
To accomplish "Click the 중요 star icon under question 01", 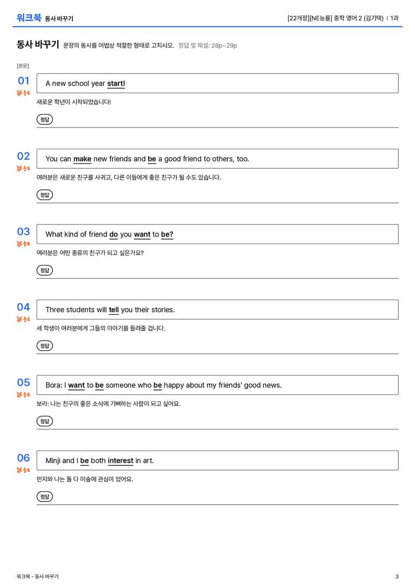I will (x=19, y=93).
